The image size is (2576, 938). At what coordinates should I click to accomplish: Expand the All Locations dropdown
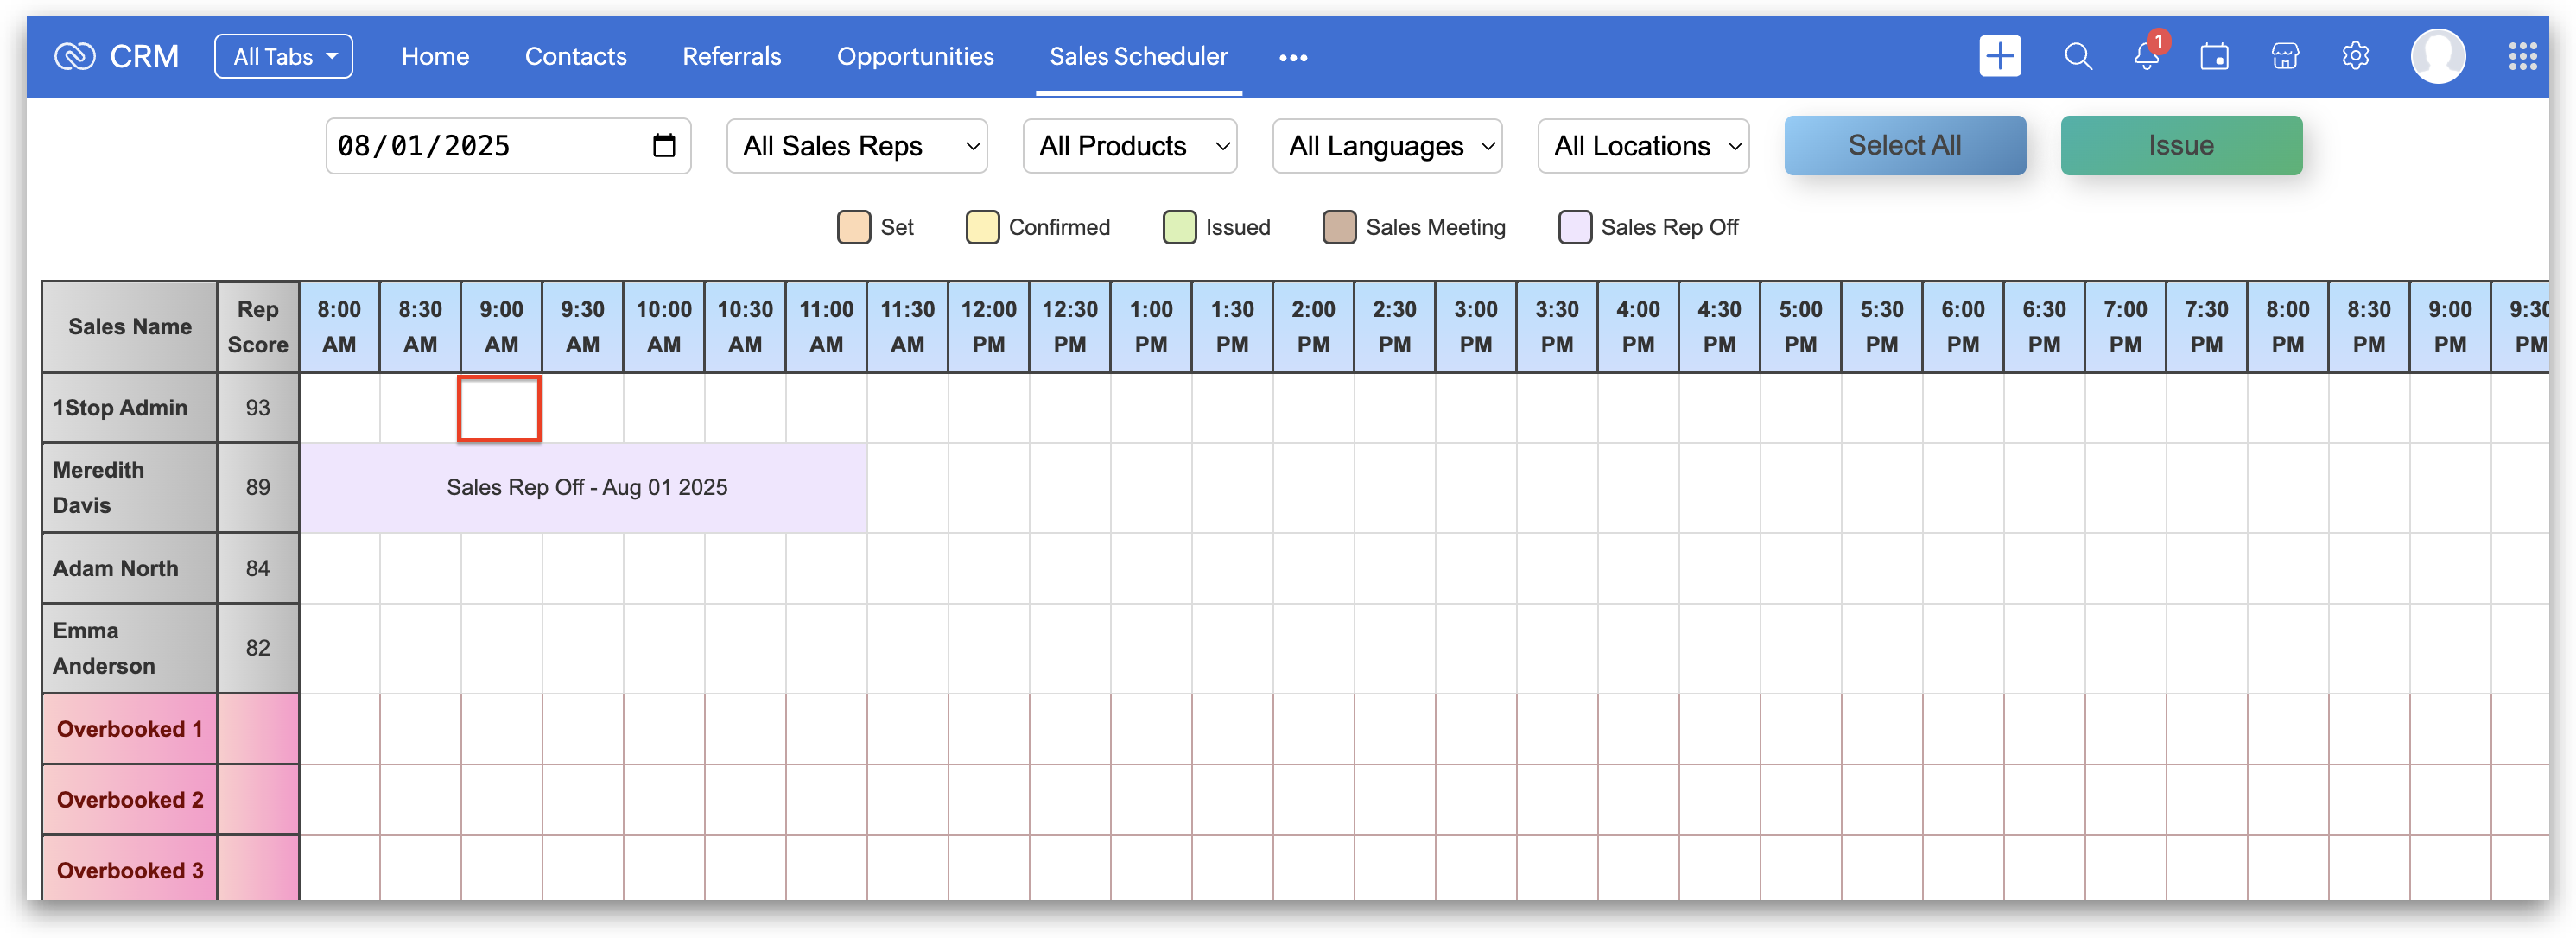tap(1643, 146)
